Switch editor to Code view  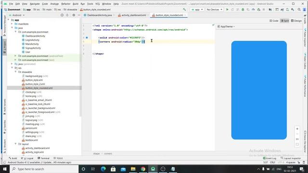tap(274, 21)
